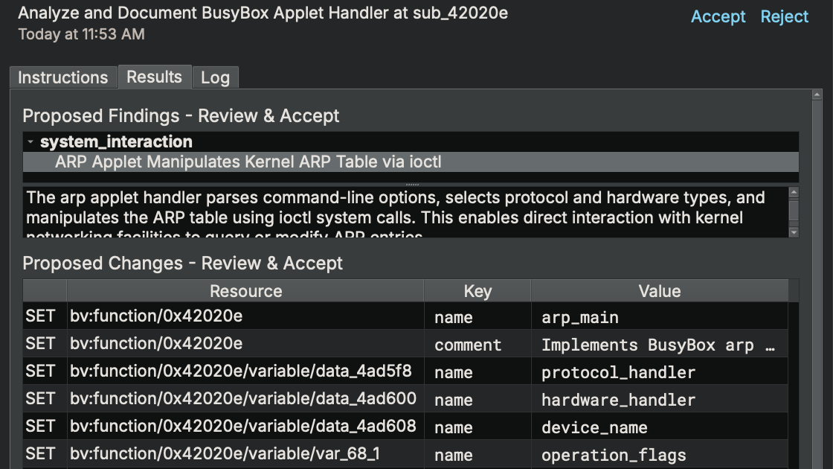Click the description scroll-up arrow
Screen dimensions: 833x469
pos(794,193)
